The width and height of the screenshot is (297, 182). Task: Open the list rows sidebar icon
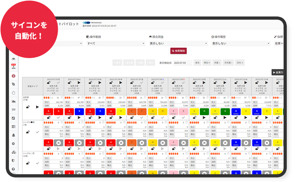tap(13, 126)
